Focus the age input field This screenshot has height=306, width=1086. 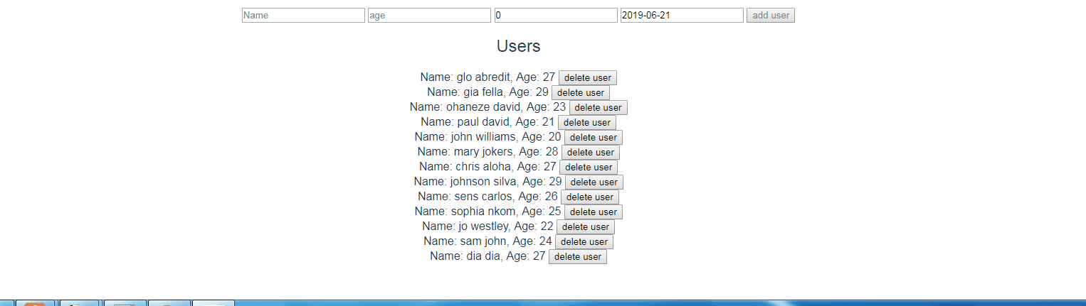pyautogui.click(x=429, y=15)
